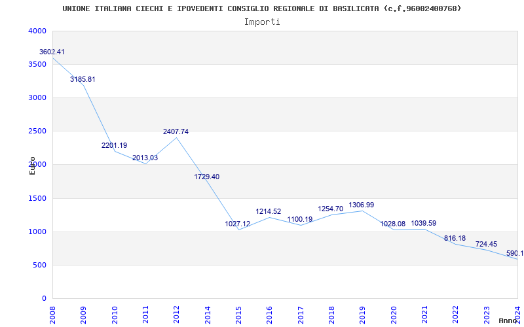Select the 3185.81 data label
The height and width of the screenshot is (327, 524).
[x=83, y=79]
